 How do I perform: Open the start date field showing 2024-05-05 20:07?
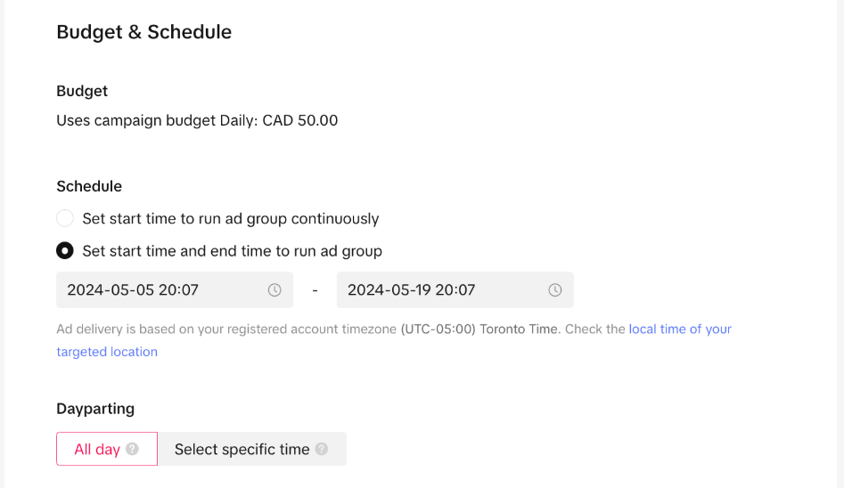tap(160, 290)
